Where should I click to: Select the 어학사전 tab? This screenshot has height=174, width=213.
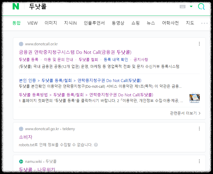[x=170, y=23]
